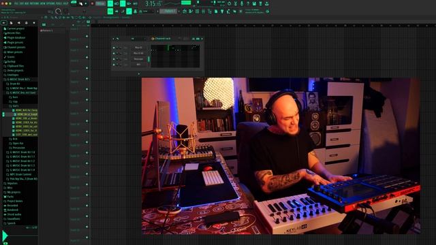The image size is (436, 245).
Task: Open the VIEW menu
Action: 43,3
